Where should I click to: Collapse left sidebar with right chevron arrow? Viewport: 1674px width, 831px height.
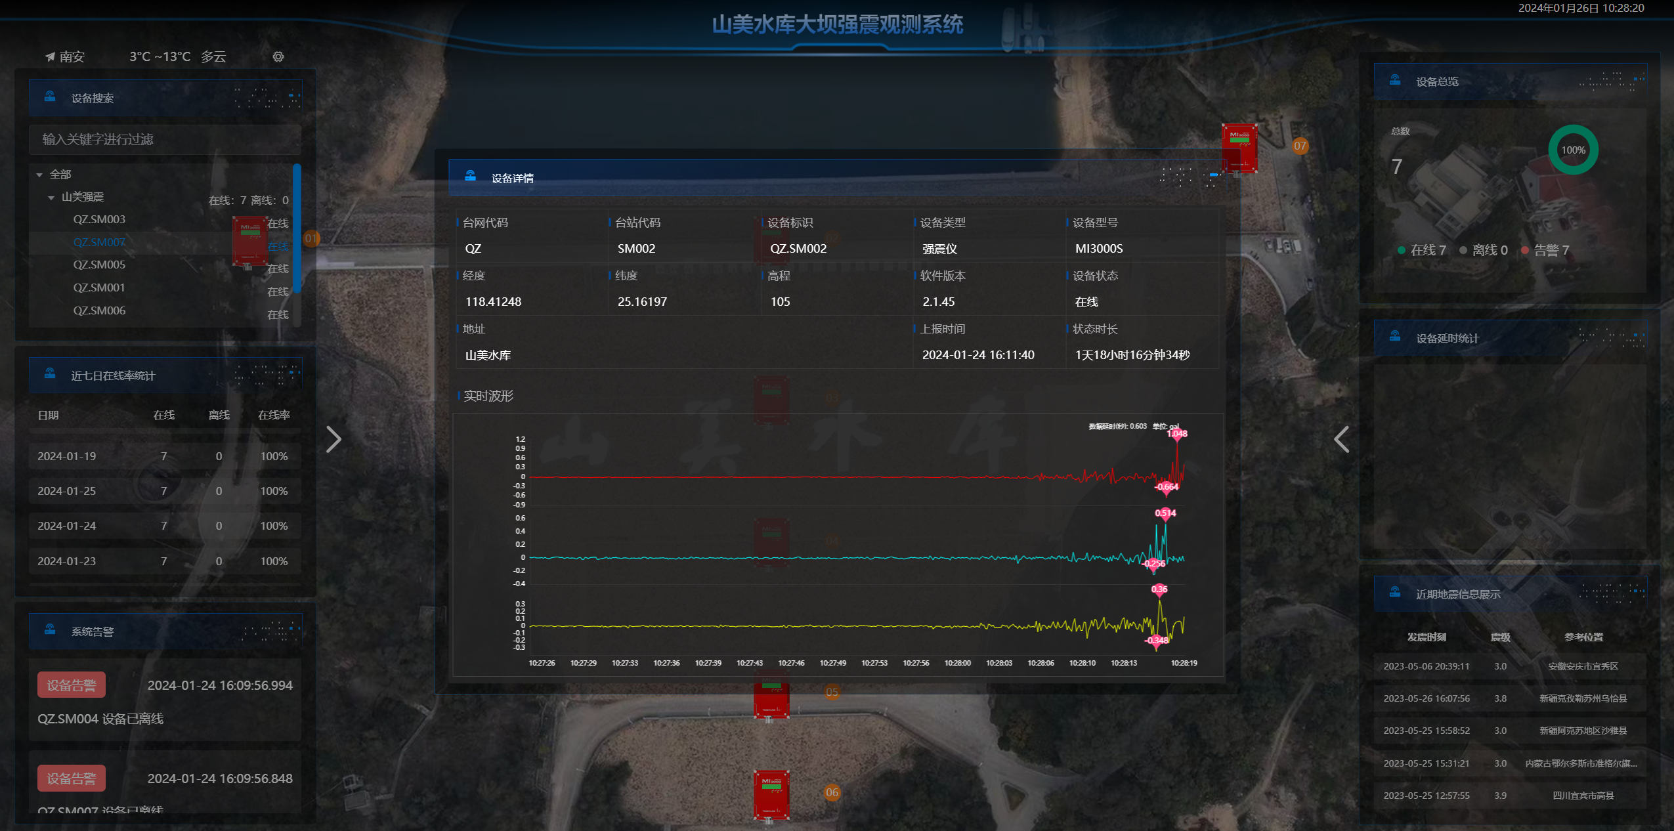click(333, 439)
